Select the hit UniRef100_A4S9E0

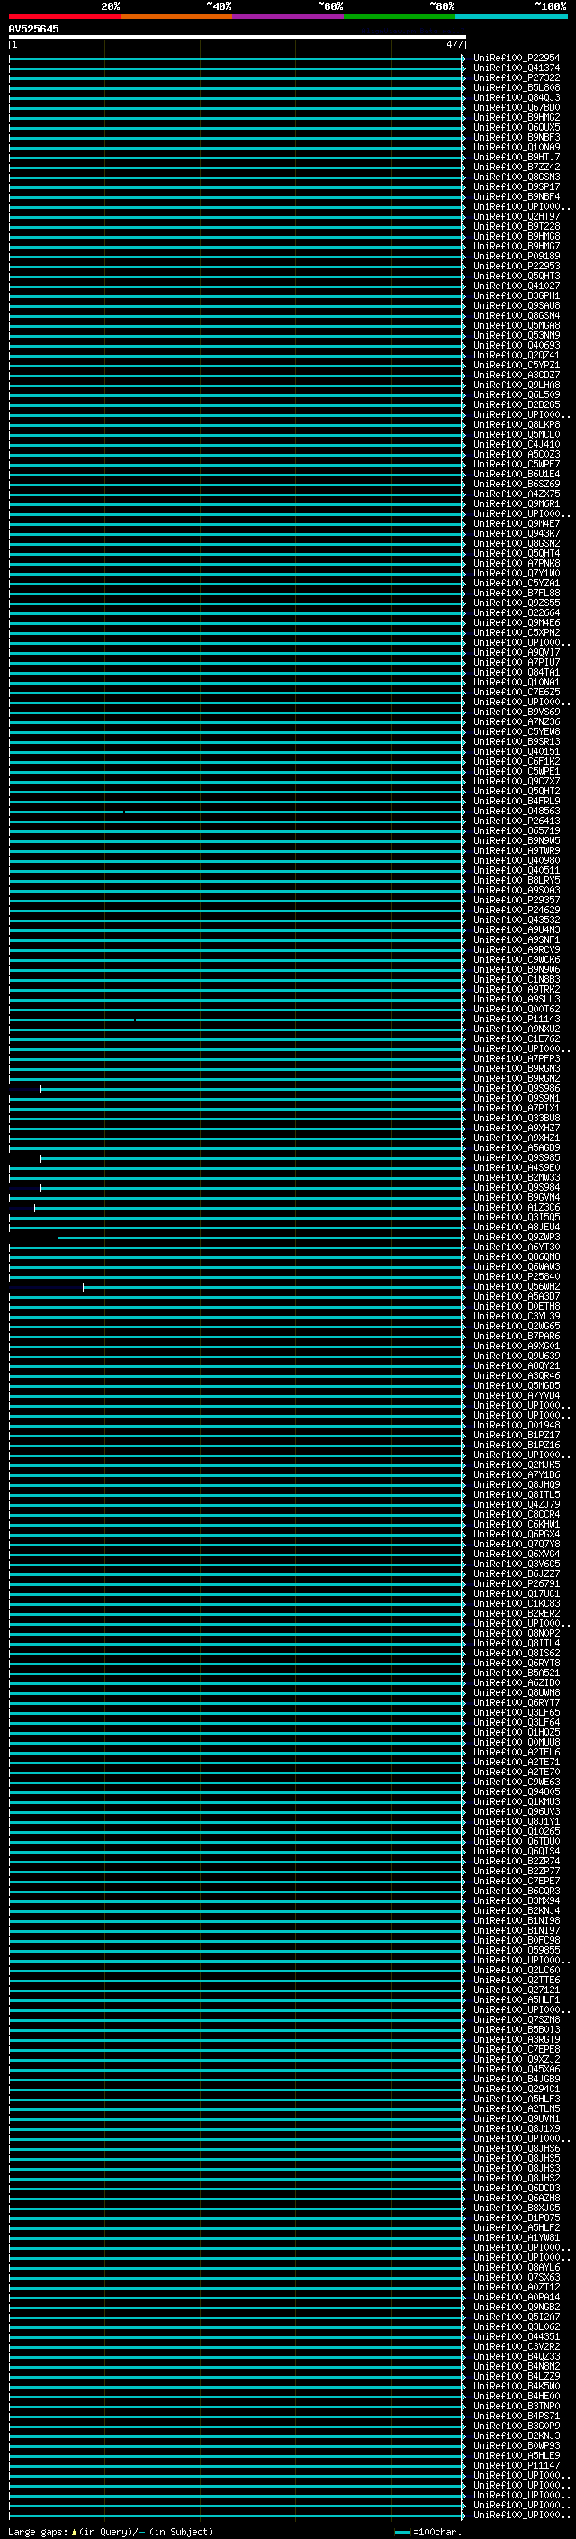(x=516, y=1168)
